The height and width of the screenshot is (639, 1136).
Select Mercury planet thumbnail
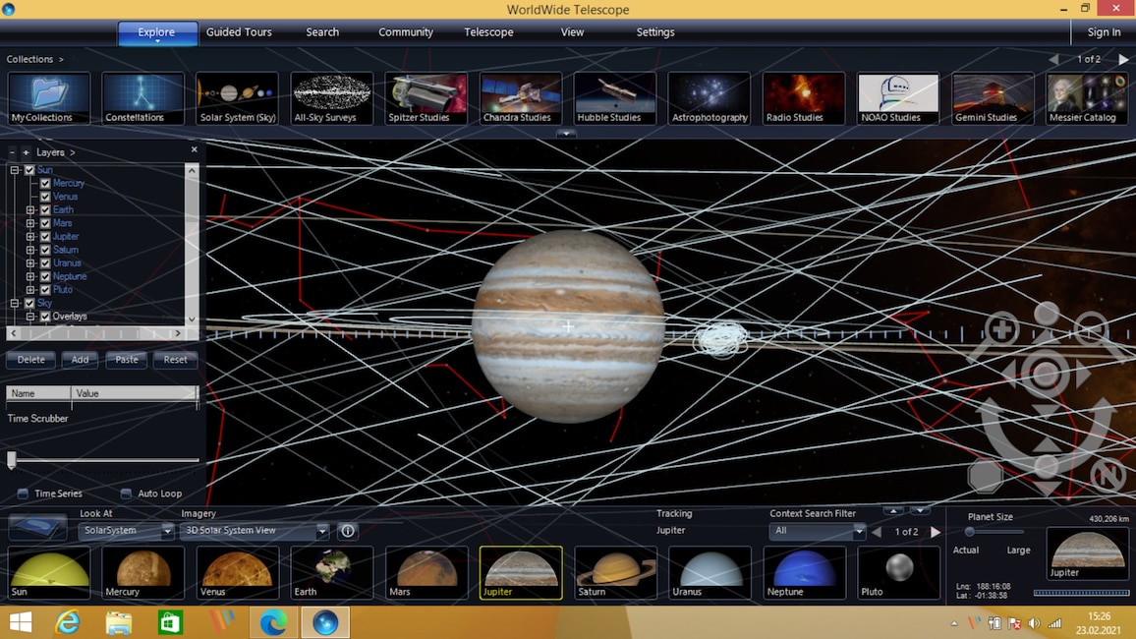pyautogui.click(x=143, y=573)
